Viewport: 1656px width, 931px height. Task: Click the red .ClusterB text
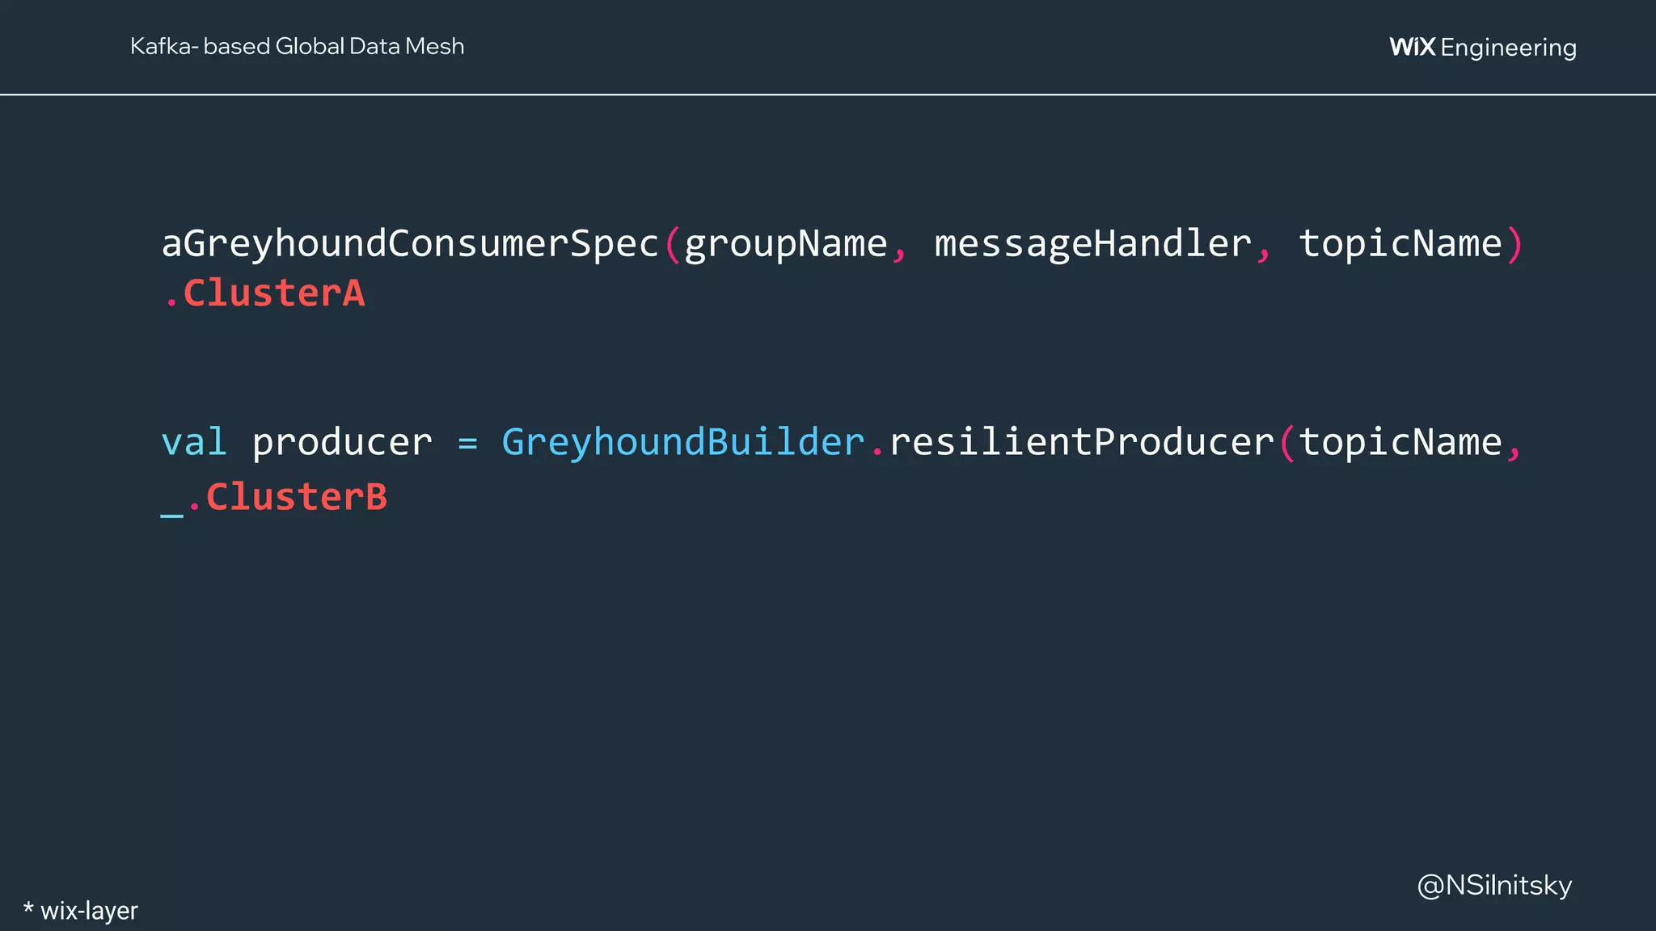click(x=288, y=497)
